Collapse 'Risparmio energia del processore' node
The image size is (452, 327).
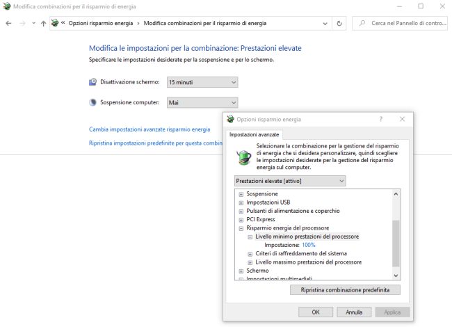(241, 229)
